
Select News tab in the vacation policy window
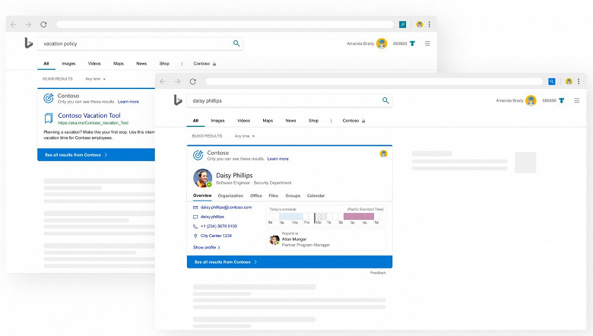141,64
